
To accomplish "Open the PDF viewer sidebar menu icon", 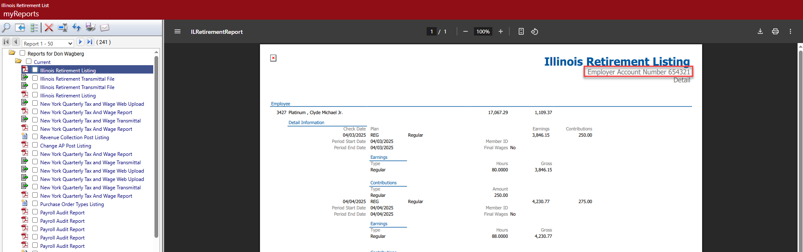I will coord(178,31).
